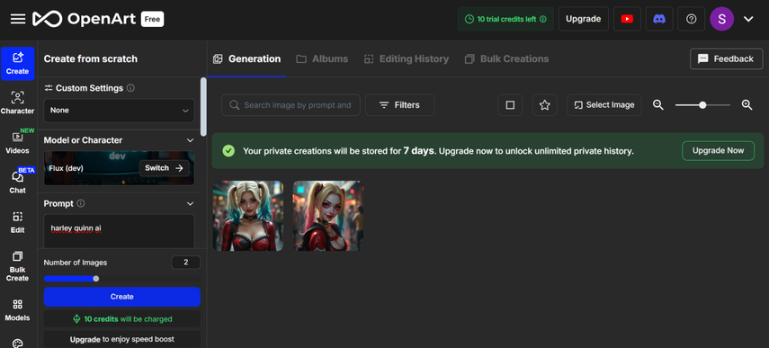Open the YouTube channel icon
The image size is (769, 348).
click(627, 19)
